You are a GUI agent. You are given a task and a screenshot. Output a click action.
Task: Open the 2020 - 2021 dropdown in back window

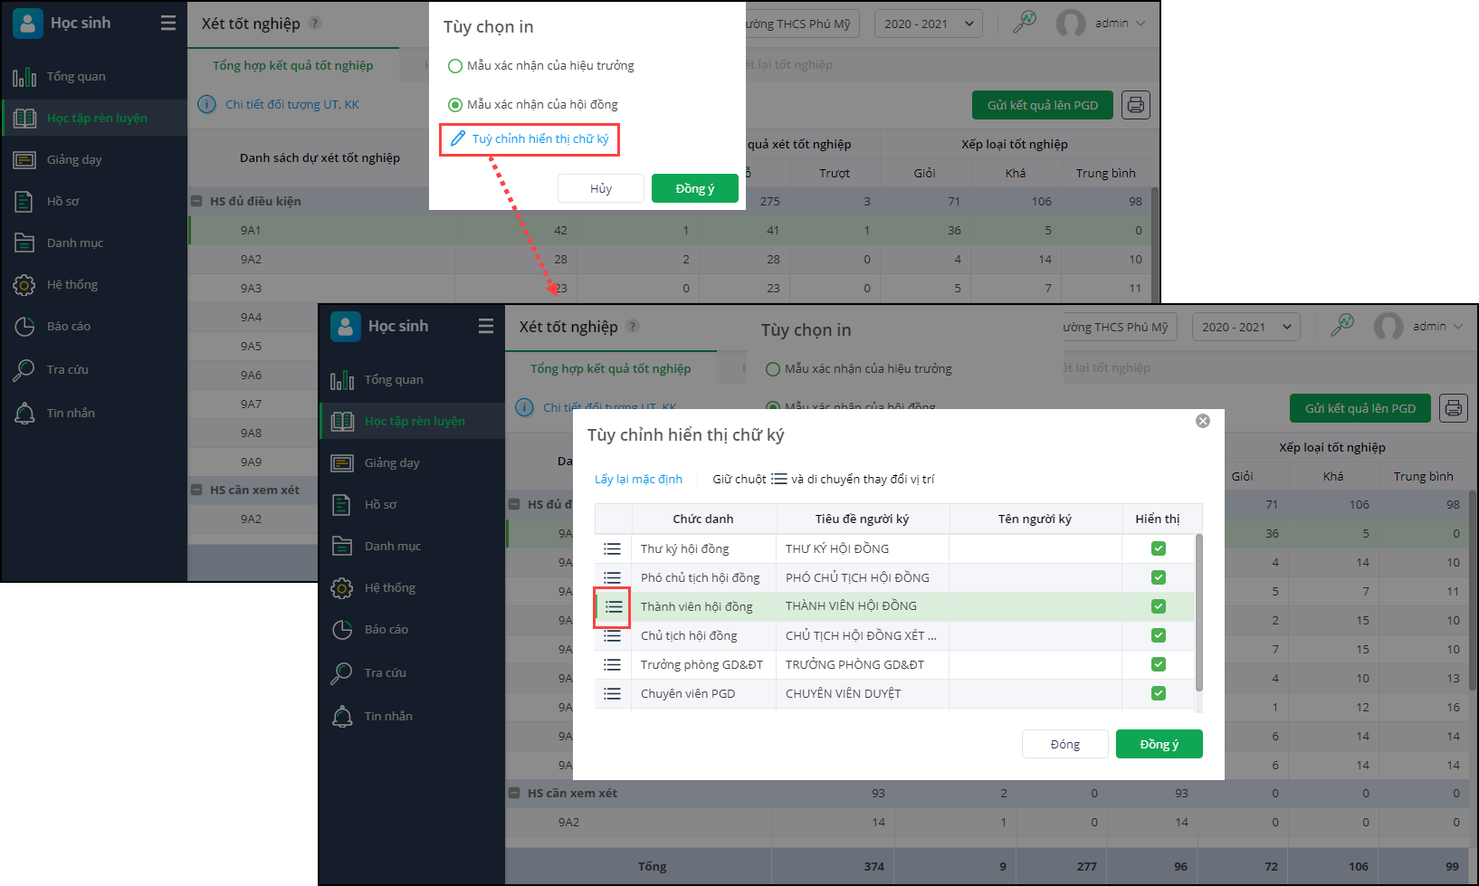(929, 24)
